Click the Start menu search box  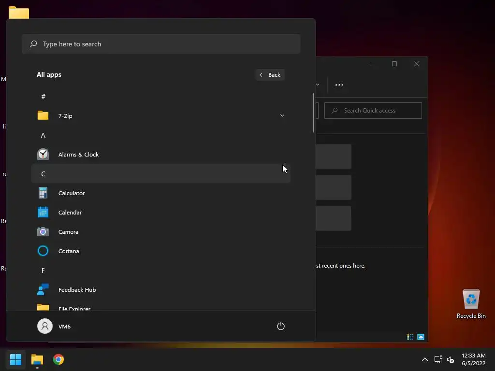[x=161, y=44]
